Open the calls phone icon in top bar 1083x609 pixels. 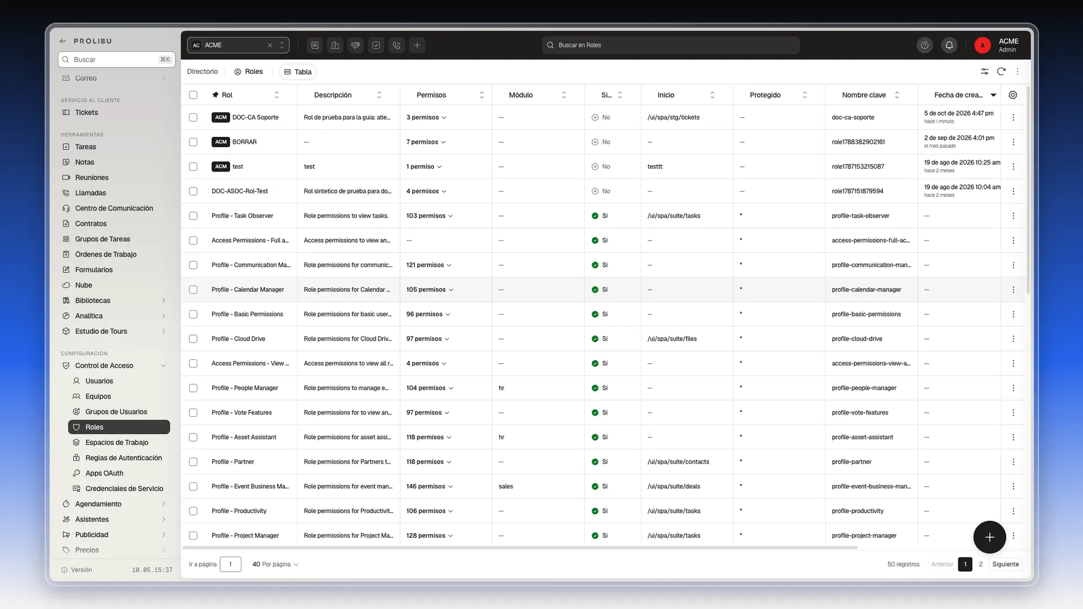click(x=397, y=45)
